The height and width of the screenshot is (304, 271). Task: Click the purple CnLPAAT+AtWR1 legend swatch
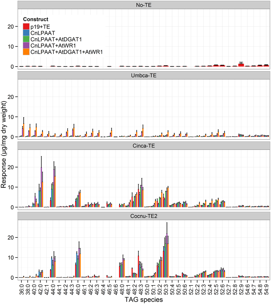tap(26, 45)
